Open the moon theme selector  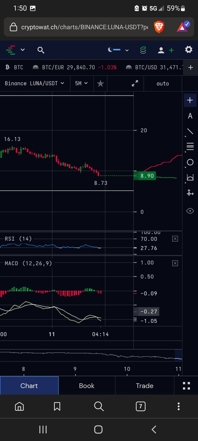pos(118,50)
